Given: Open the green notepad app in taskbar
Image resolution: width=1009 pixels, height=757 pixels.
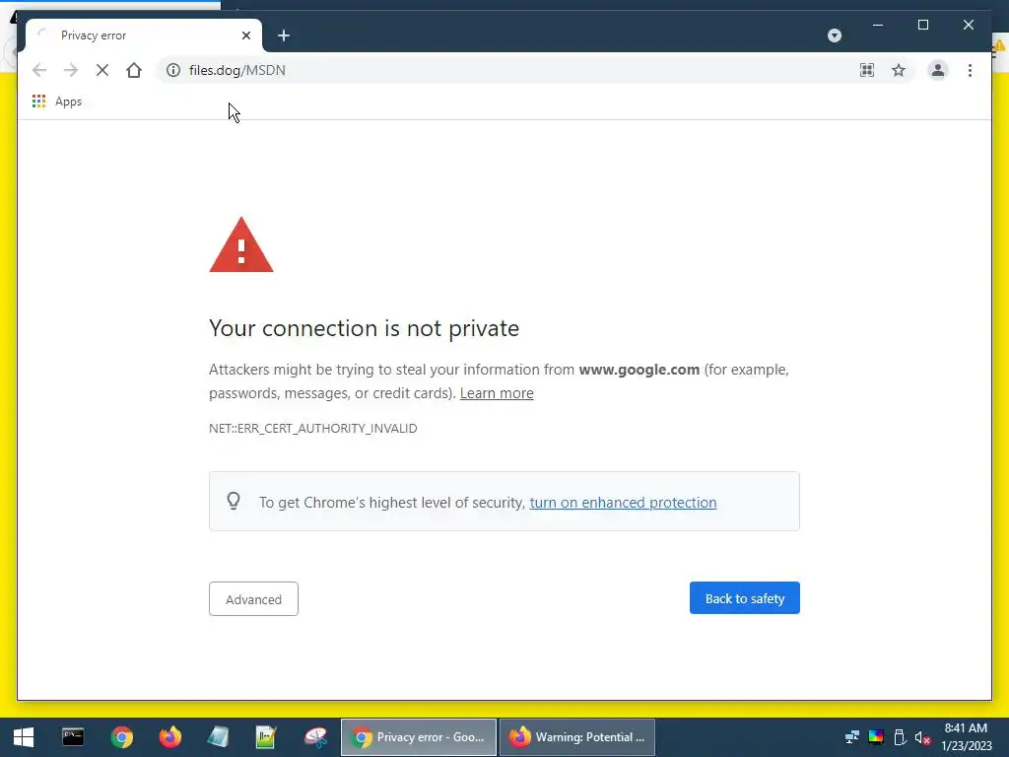Looking at the screenshot, I should click(x=266, y=737).
